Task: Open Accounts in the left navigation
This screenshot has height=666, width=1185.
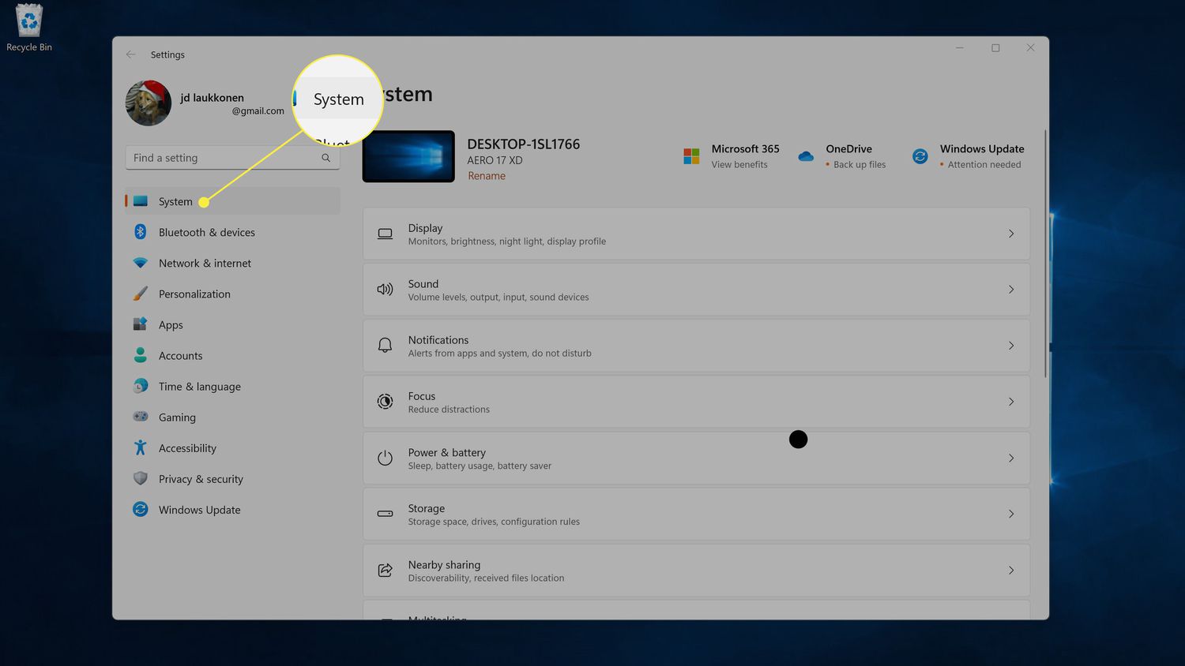Action: [180, 356]
